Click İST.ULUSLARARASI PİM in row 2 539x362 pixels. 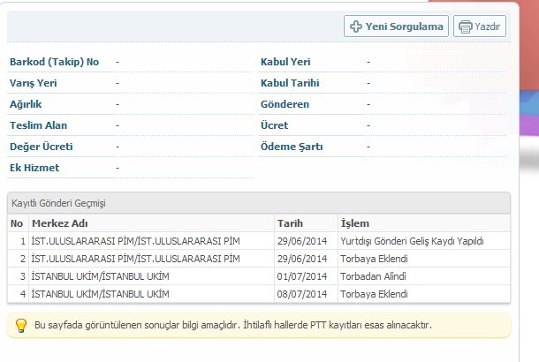pos(135,259)
